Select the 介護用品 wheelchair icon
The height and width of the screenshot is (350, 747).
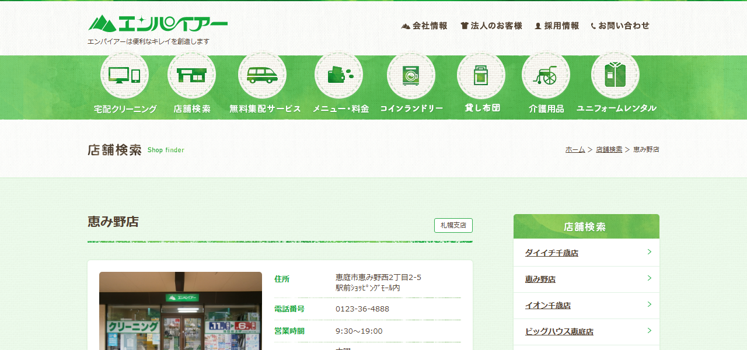point(546,75)
